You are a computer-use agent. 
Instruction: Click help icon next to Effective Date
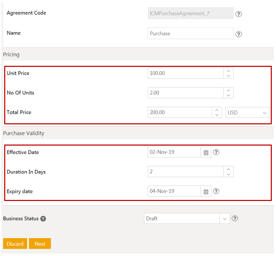pos(216,152)
